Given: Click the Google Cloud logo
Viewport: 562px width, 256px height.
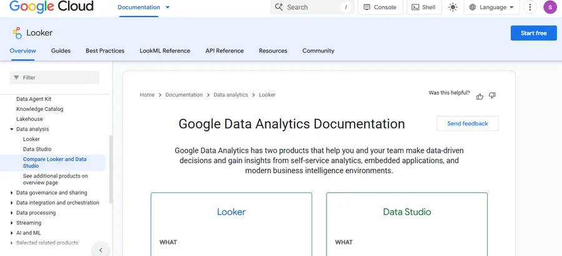Looking at the screenshot, I should pos(51,6).
